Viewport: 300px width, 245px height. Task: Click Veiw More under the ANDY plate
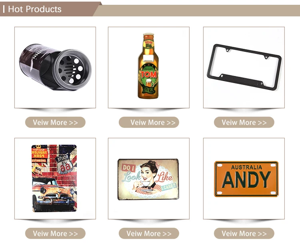[x=244, y=233]
